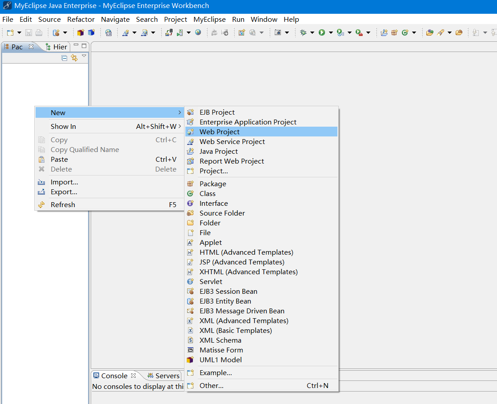
Task: Expand Show In submenu
Action: tap(110, 126)
